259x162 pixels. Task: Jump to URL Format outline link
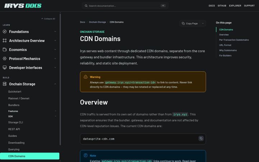(225, 45)
